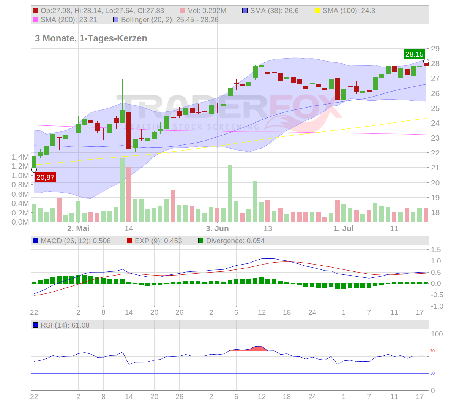Click the pink Vol legend swatch
470x404 pixels.
[183, 11]
